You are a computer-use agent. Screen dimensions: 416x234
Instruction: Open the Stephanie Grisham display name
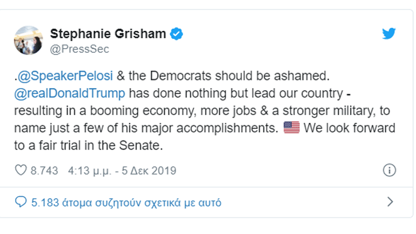(x=108, y=34)
